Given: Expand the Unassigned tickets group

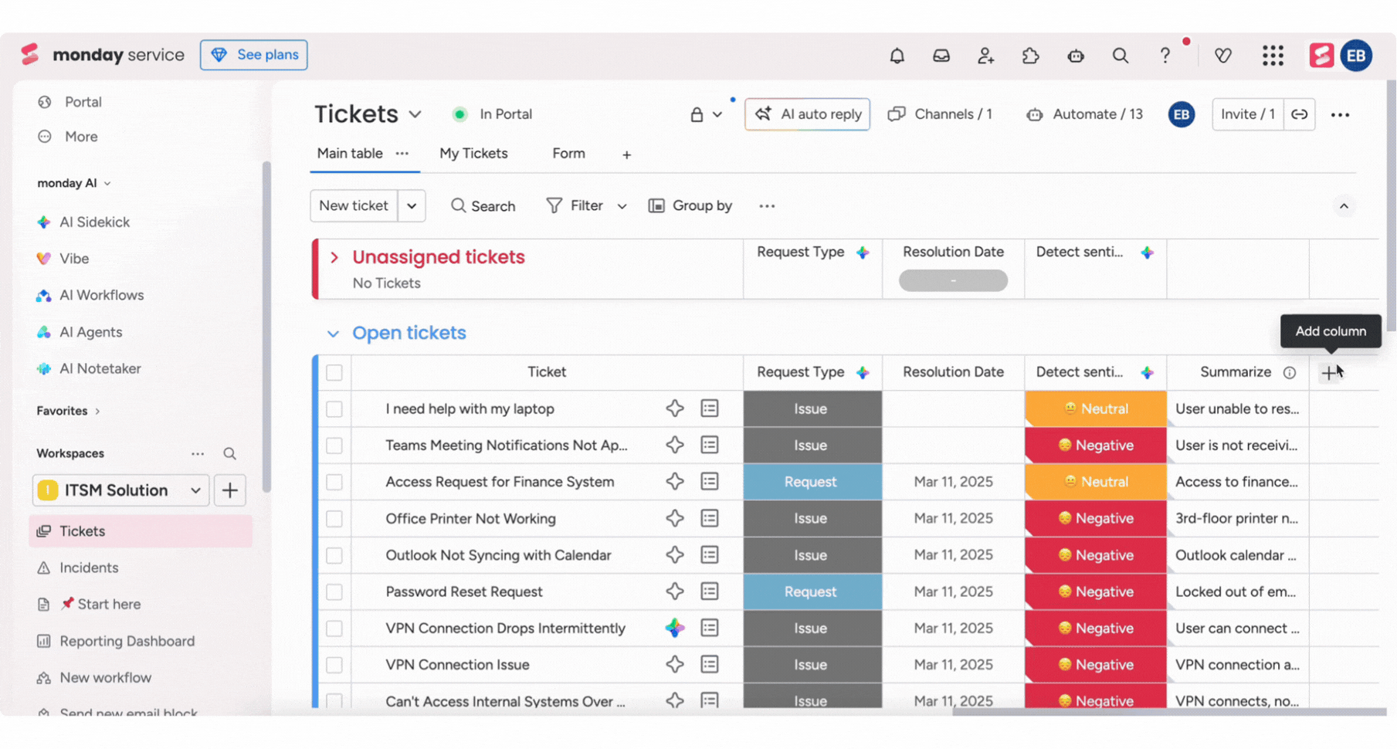Looking at the screenshot, I should [334, 257].
